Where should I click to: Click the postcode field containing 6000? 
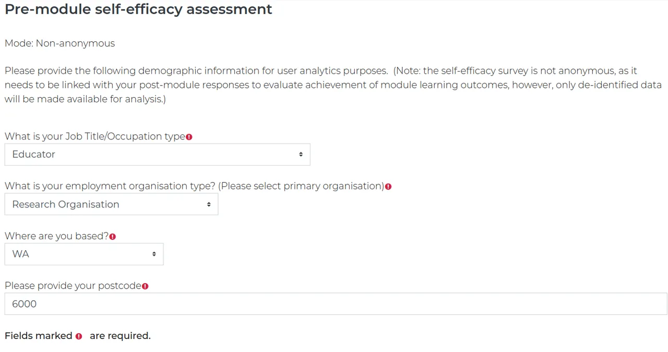(x=336, y=304)
